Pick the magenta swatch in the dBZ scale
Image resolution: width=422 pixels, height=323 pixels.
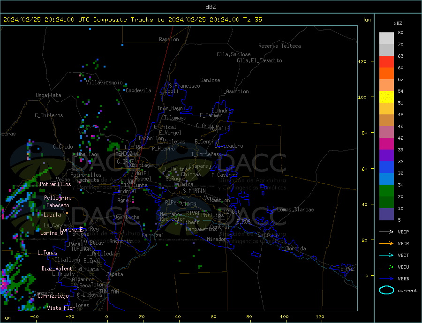click(x=386, y=144)
